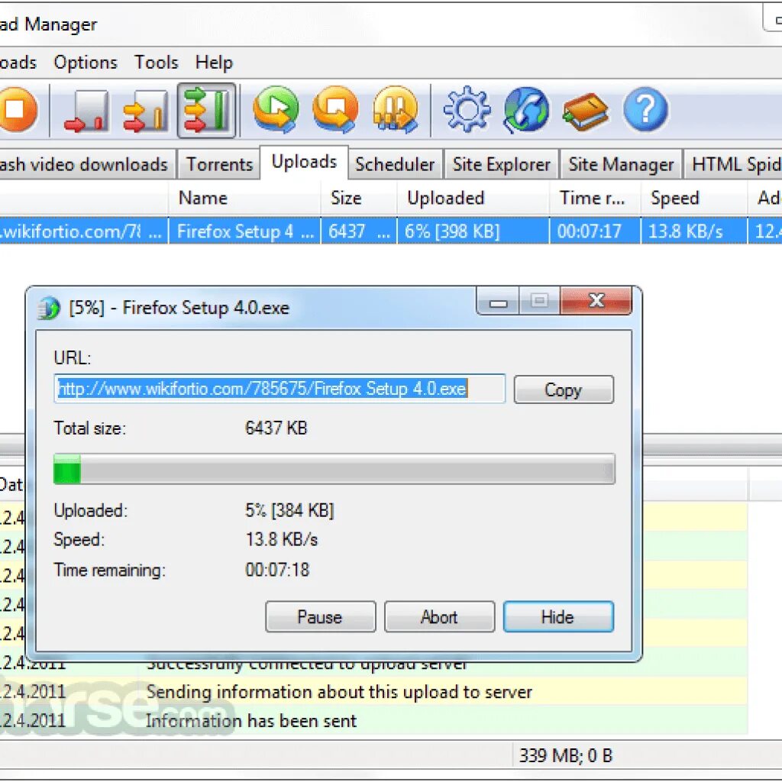Image resolution: width=782 pixels, height=782 pixels.
Task: Open help with blue question mark icon
Action: coord(645,110)
